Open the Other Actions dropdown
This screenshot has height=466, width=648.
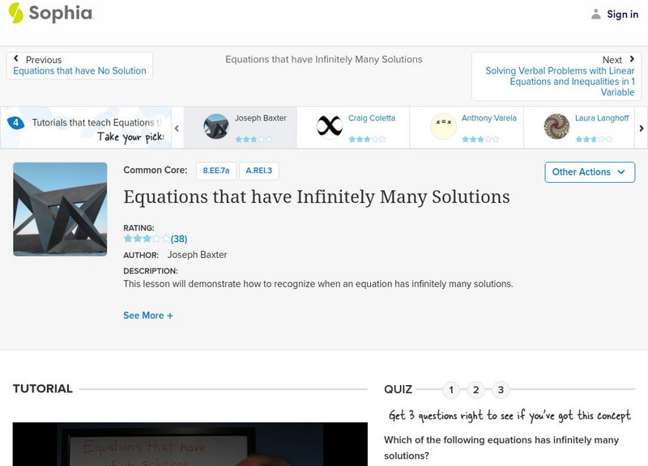[589, 172]
